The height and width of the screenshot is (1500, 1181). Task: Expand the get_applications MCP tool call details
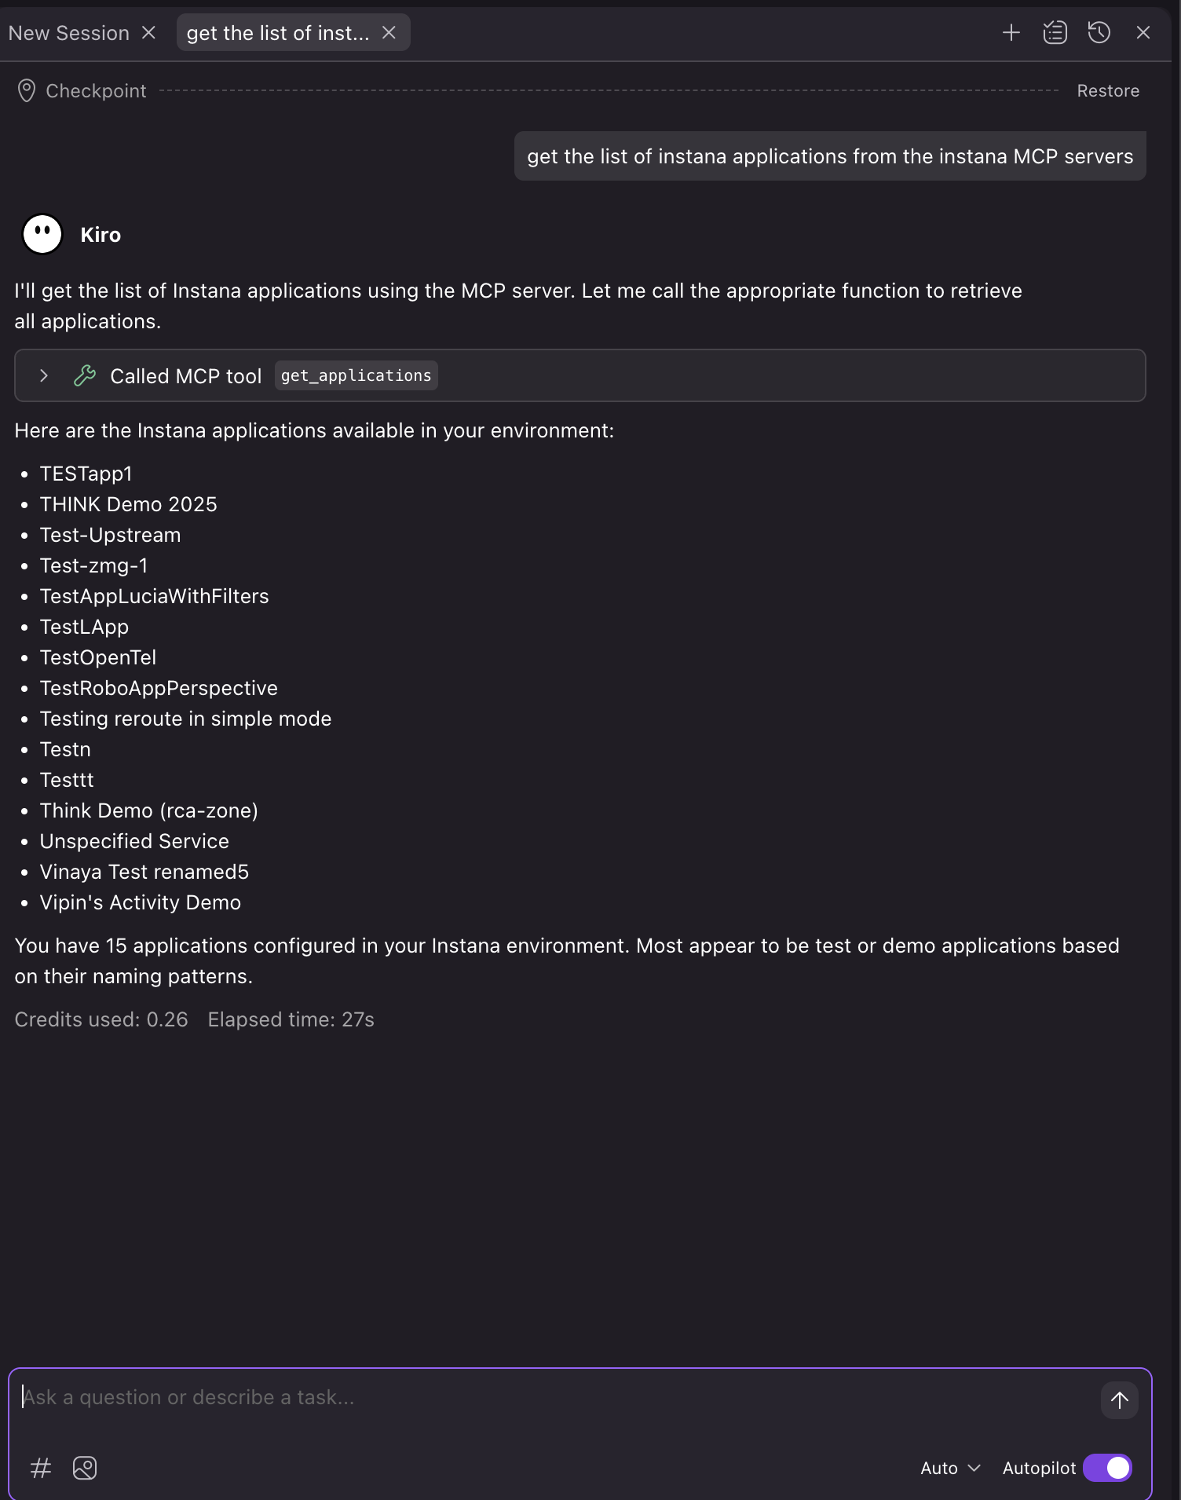tap(44, 375)
